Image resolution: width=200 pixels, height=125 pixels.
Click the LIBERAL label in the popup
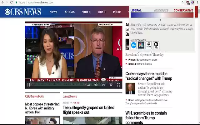(136, 10)
